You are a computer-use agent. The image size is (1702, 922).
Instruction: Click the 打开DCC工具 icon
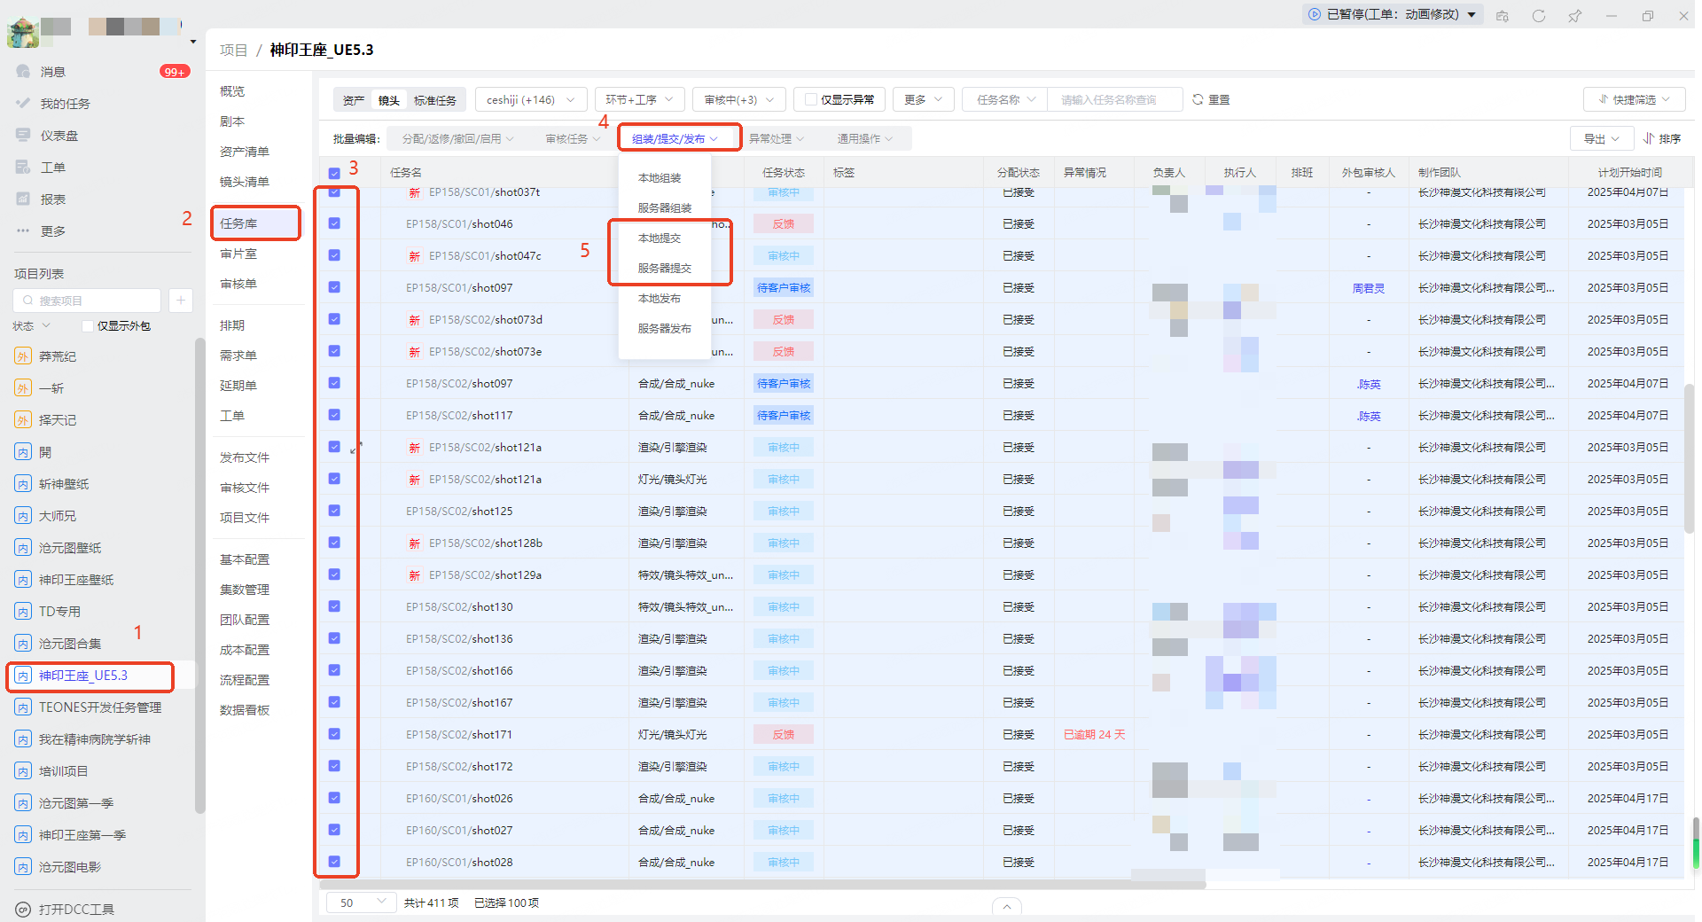click(24, 910)
